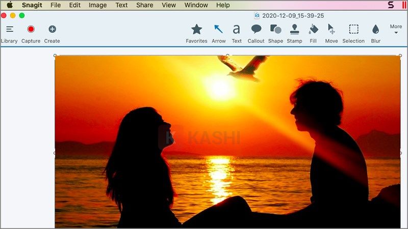Viewport: 408px width, 229px height.
Task: Select the Selection tool
Action: (x=353, y=34)
